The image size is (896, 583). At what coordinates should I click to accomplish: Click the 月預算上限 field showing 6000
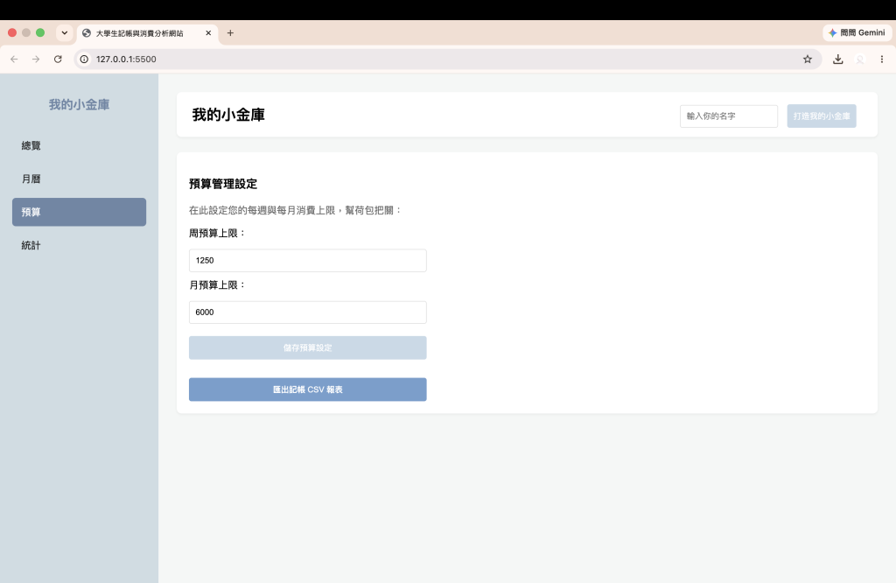(x=307, y=313)
